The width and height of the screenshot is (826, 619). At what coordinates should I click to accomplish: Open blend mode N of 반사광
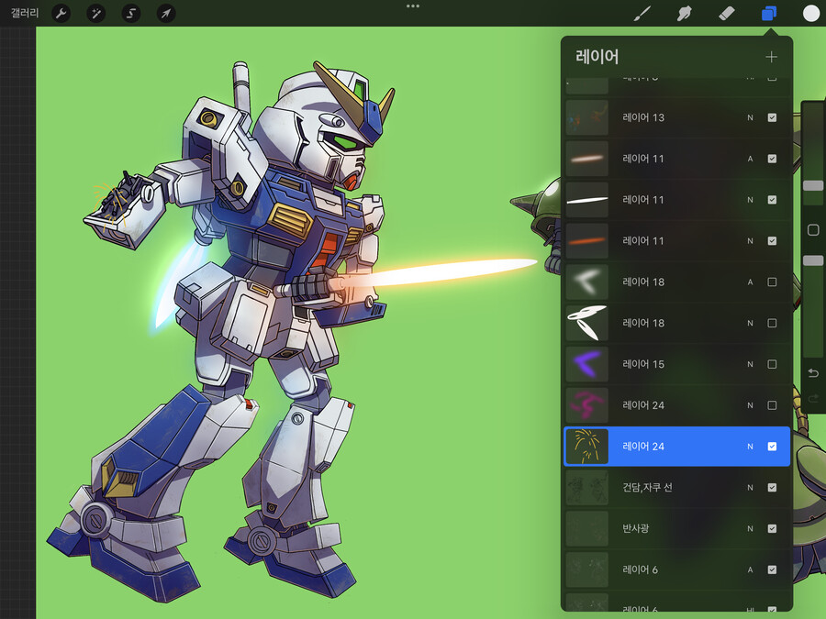tap(750, 528)
